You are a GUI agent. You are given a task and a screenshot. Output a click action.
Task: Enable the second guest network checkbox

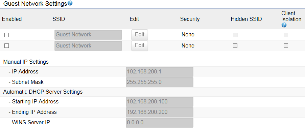click(7, 46)
